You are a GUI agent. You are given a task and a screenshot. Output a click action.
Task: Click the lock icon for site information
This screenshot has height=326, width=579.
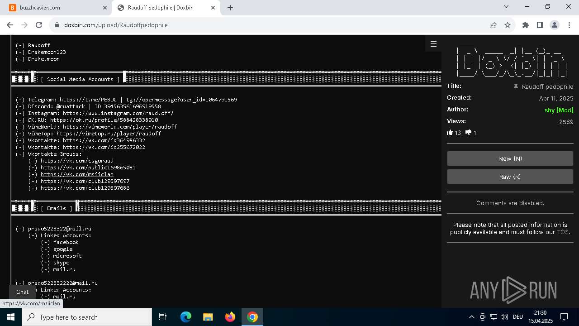pyautogui.click(x=57, y=25)
